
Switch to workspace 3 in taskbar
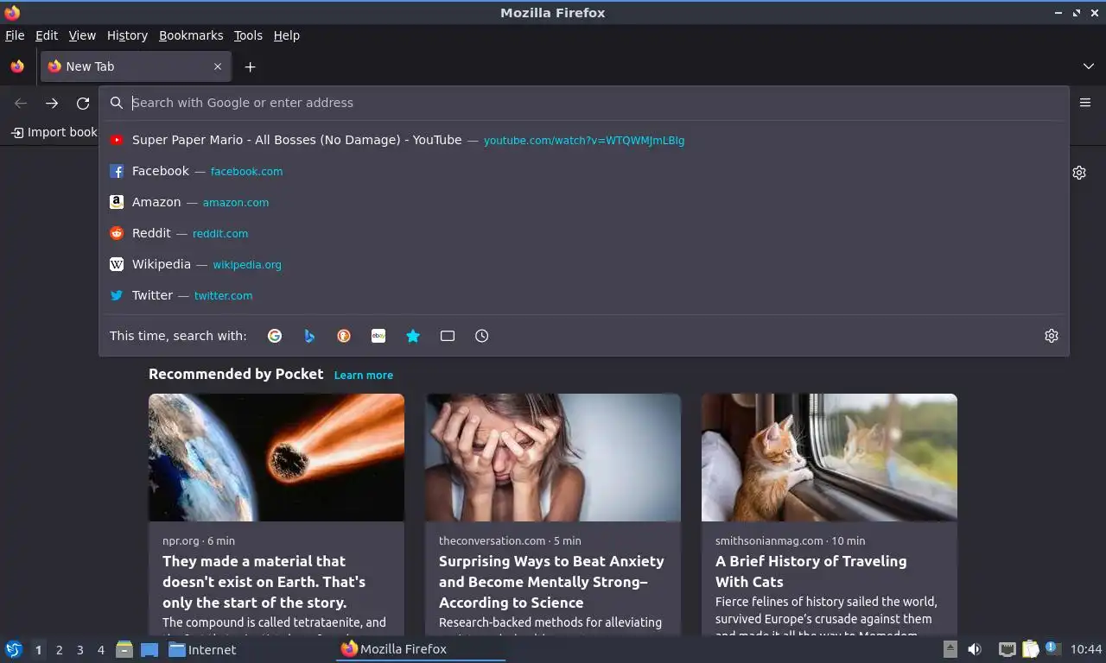[79, 650]
